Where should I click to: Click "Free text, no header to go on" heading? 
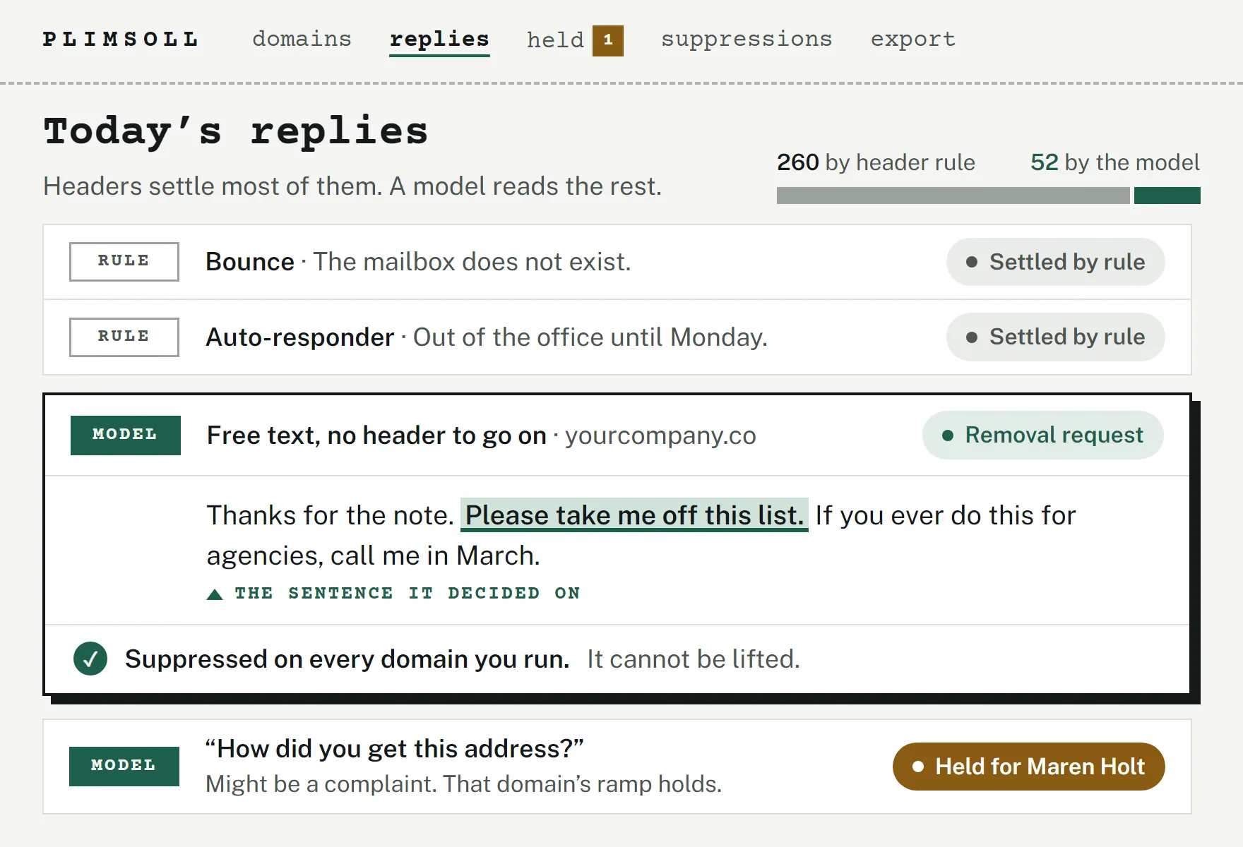[376, 435]
